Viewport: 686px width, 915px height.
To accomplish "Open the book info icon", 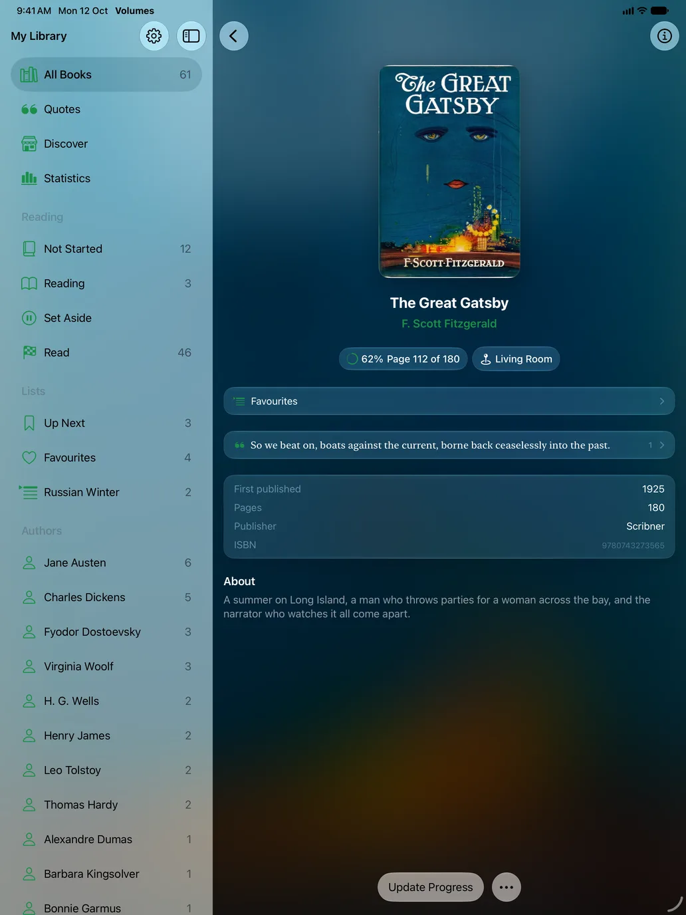I will (x=665, y=36).
